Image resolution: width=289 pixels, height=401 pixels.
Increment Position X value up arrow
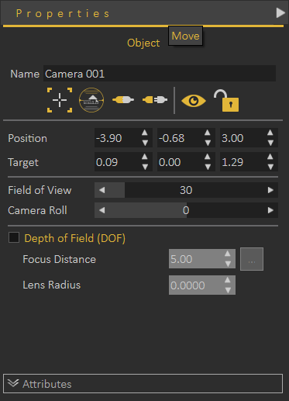point(145,133)
